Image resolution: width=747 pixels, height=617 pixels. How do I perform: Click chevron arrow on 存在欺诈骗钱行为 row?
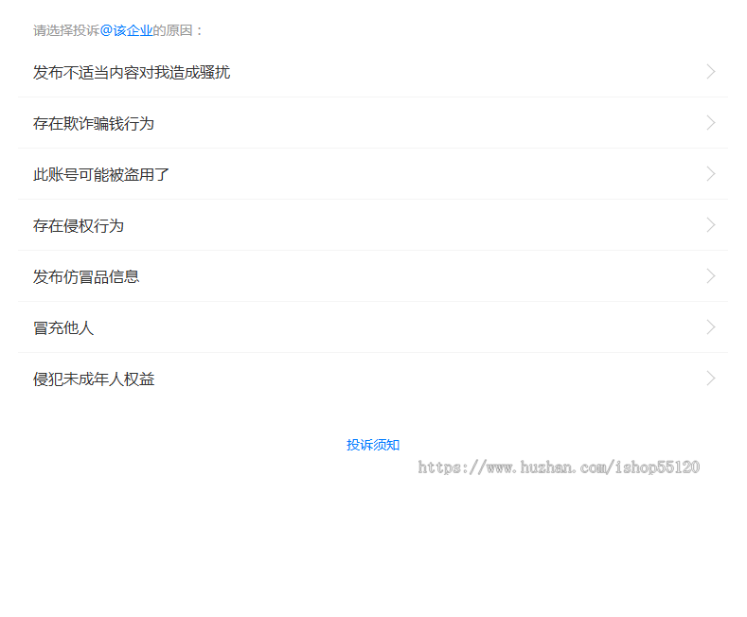click(x=711, y=123)
